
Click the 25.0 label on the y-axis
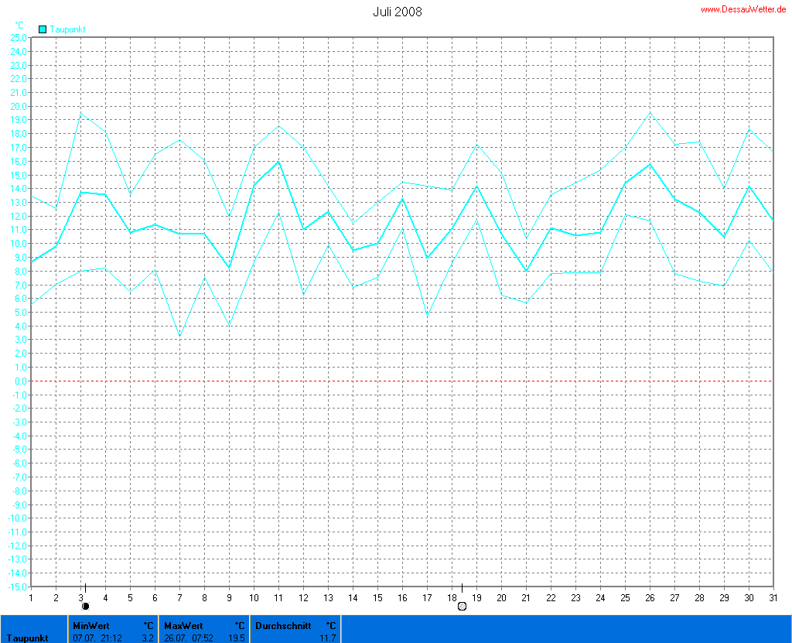pyautogui.click(x=19, y=37)
